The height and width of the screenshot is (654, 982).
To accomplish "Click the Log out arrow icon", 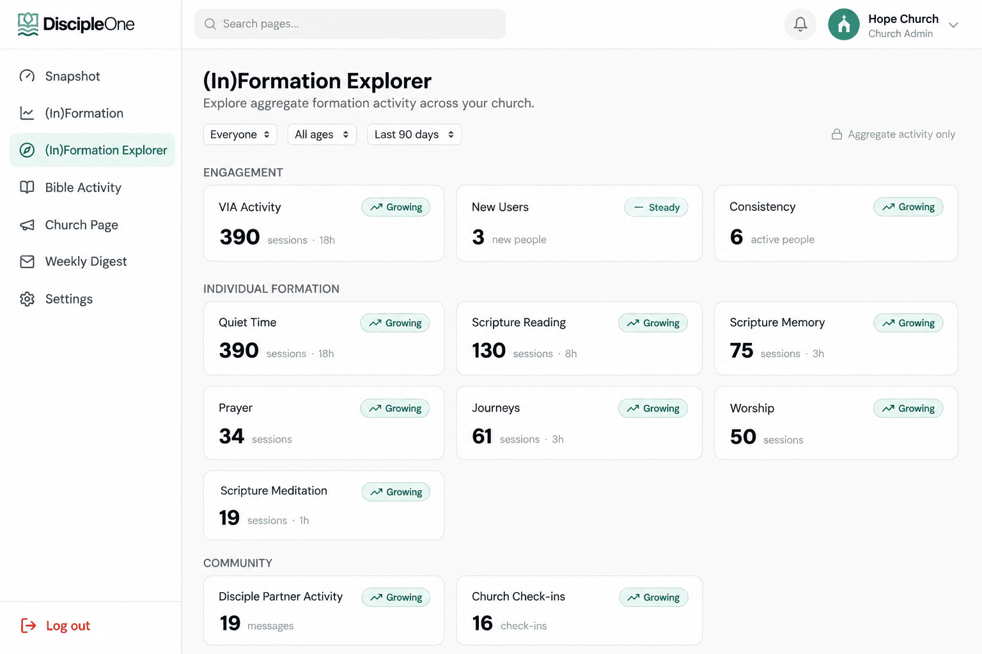I will [x=28, y=625].
